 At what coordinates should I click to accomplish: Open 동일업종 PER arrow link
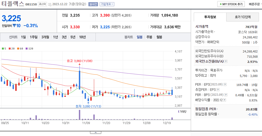click(207, 109)
